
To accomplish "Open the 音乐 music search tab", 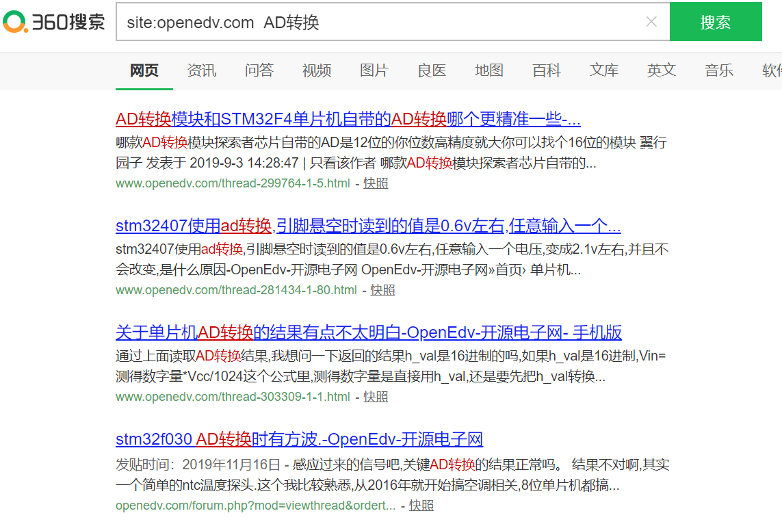I will (718, 70).
